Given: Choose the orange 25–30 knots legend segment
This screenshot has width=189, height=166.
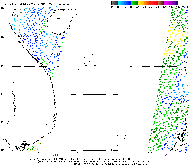Looking at the screenshot, I should [148, 3].
